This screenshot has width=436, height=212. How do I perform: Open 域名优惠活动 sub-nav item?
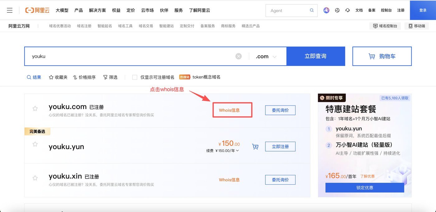pyautogui.click(x=60, y=26)
